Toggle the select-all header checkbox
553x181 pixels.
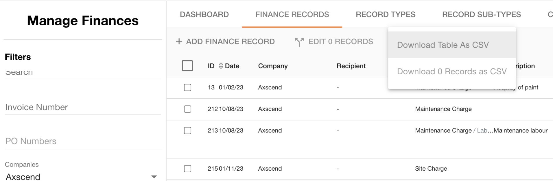pos(187,66)
